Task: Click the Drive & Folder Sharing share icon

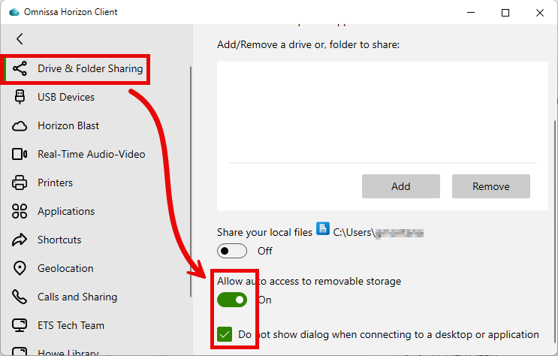Action: pos(20,69)
